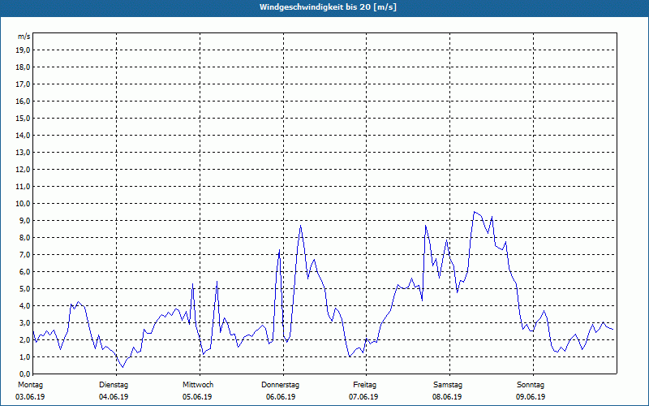Click the date 09.06.19

pos(531,397)
